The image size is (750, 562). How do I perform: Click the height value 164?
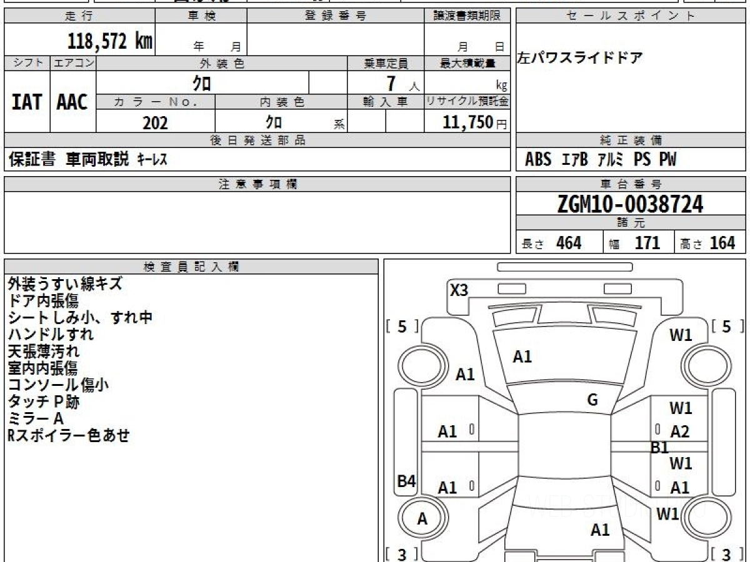pos(722,243)
